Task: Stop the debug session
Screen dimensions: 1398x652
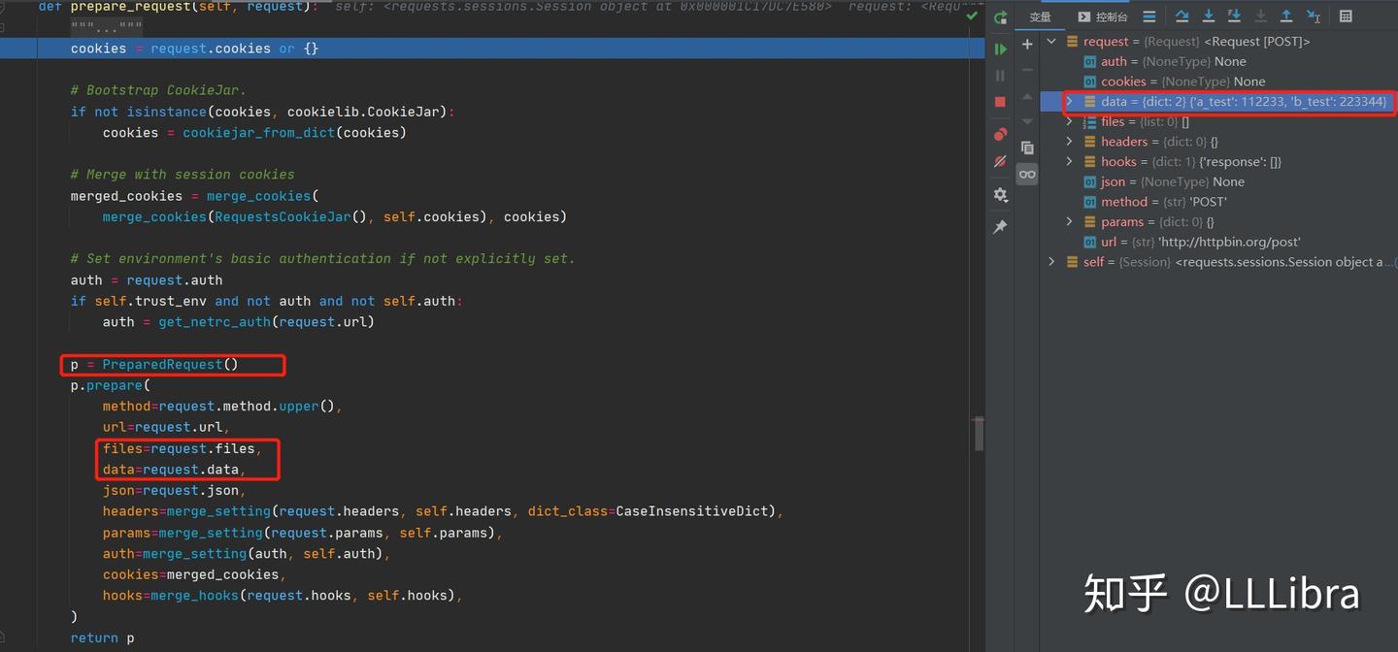Action: click(1000, 101)
